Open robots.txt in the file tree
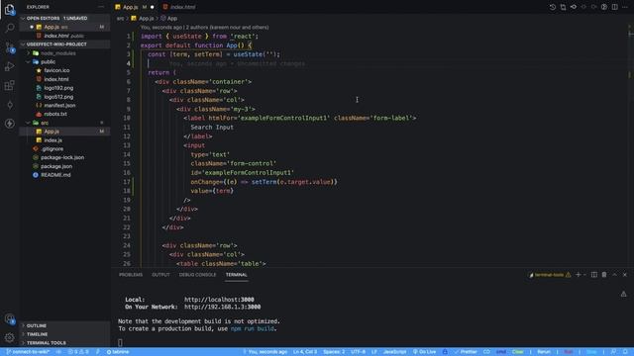This screenshot has width=634, height=356. [55, 114]
